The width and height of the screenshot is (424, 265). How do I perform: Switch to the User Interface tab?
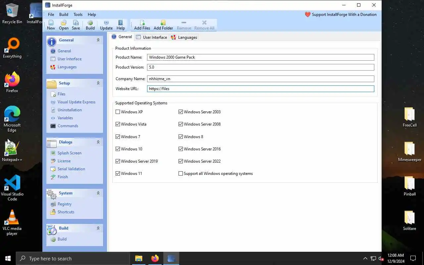151,37
